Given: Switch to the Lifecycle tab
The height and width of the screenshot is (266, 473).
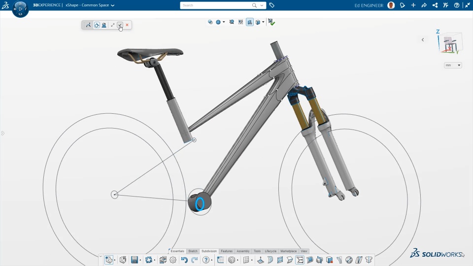Looking at the screenshot, I should click(x=270, y=251).
